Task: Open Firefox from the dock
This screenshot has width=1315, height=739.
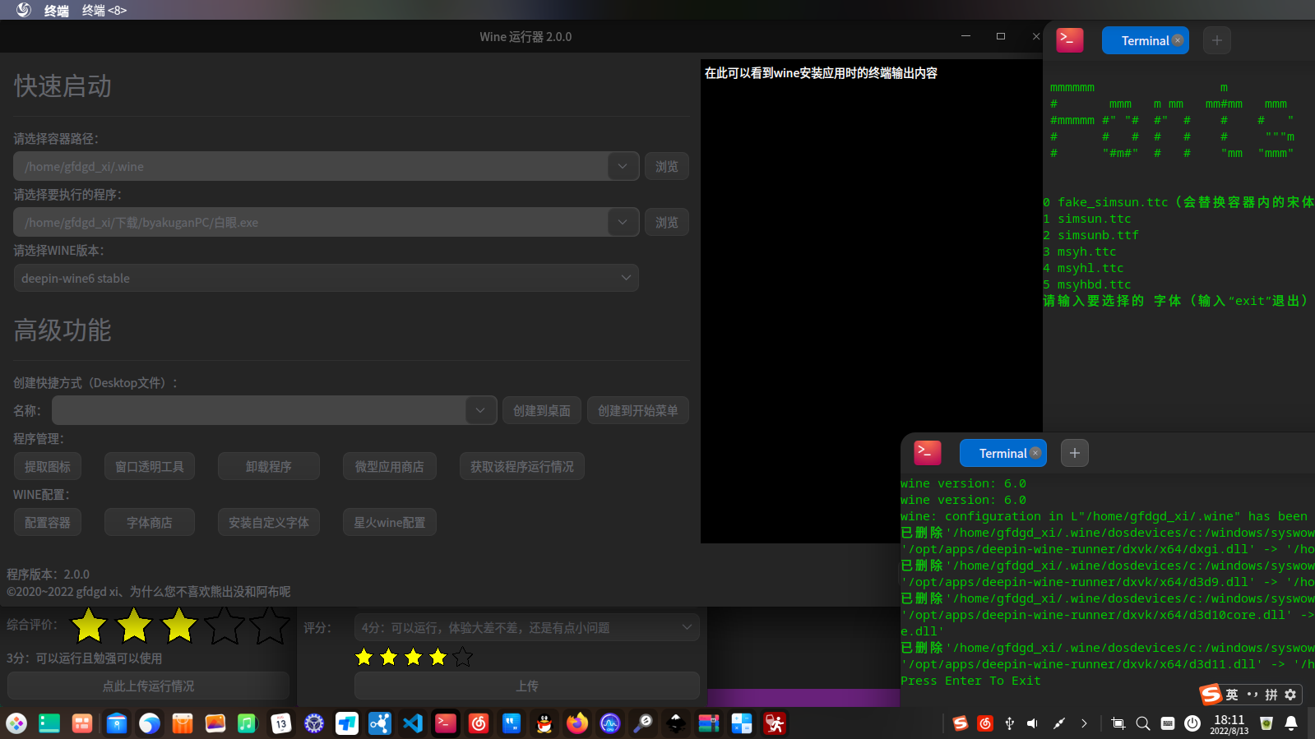Action: (577, 723)
